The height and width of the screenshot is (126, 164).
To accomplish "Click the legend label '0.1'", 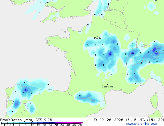I will coord(3,125).
